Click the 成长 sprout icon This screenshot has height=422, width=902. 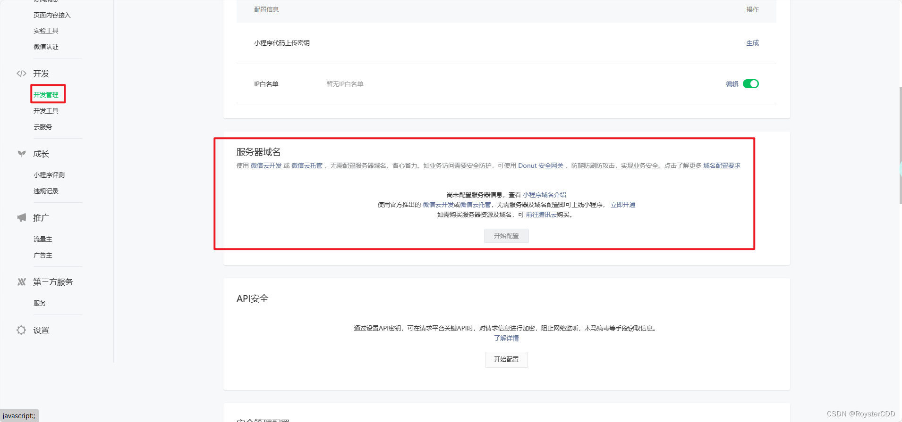click(x=22, y=154)
